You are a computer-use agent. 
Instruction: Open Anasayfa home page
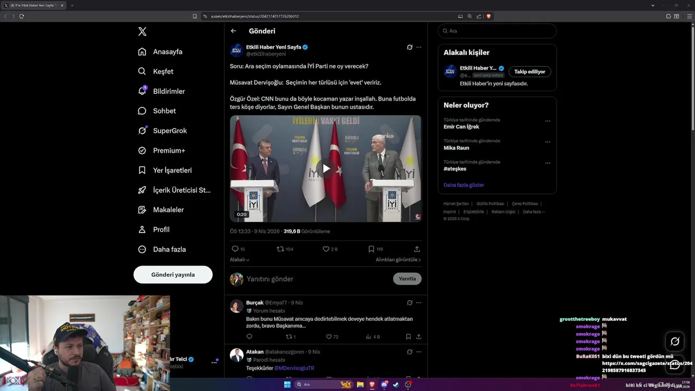(160, 52)
